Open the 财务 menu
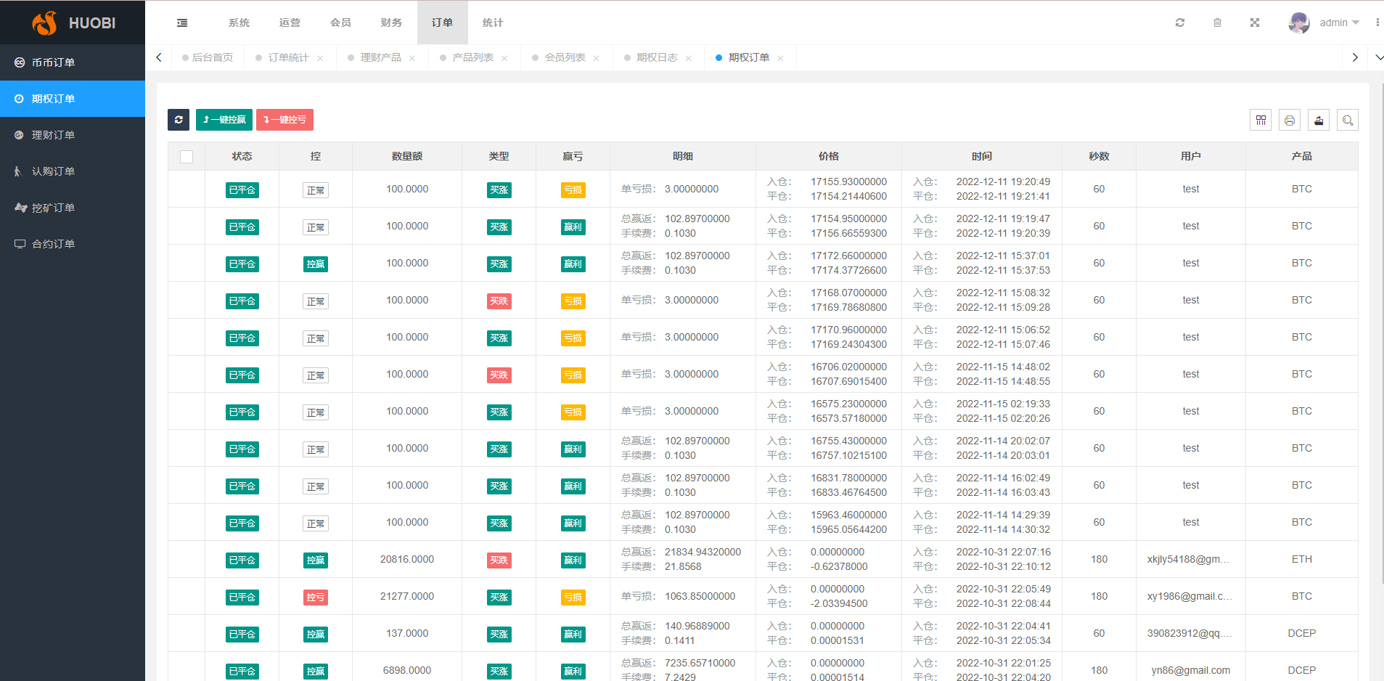This screenshot has height=681, width=1384. coord(391,23)
